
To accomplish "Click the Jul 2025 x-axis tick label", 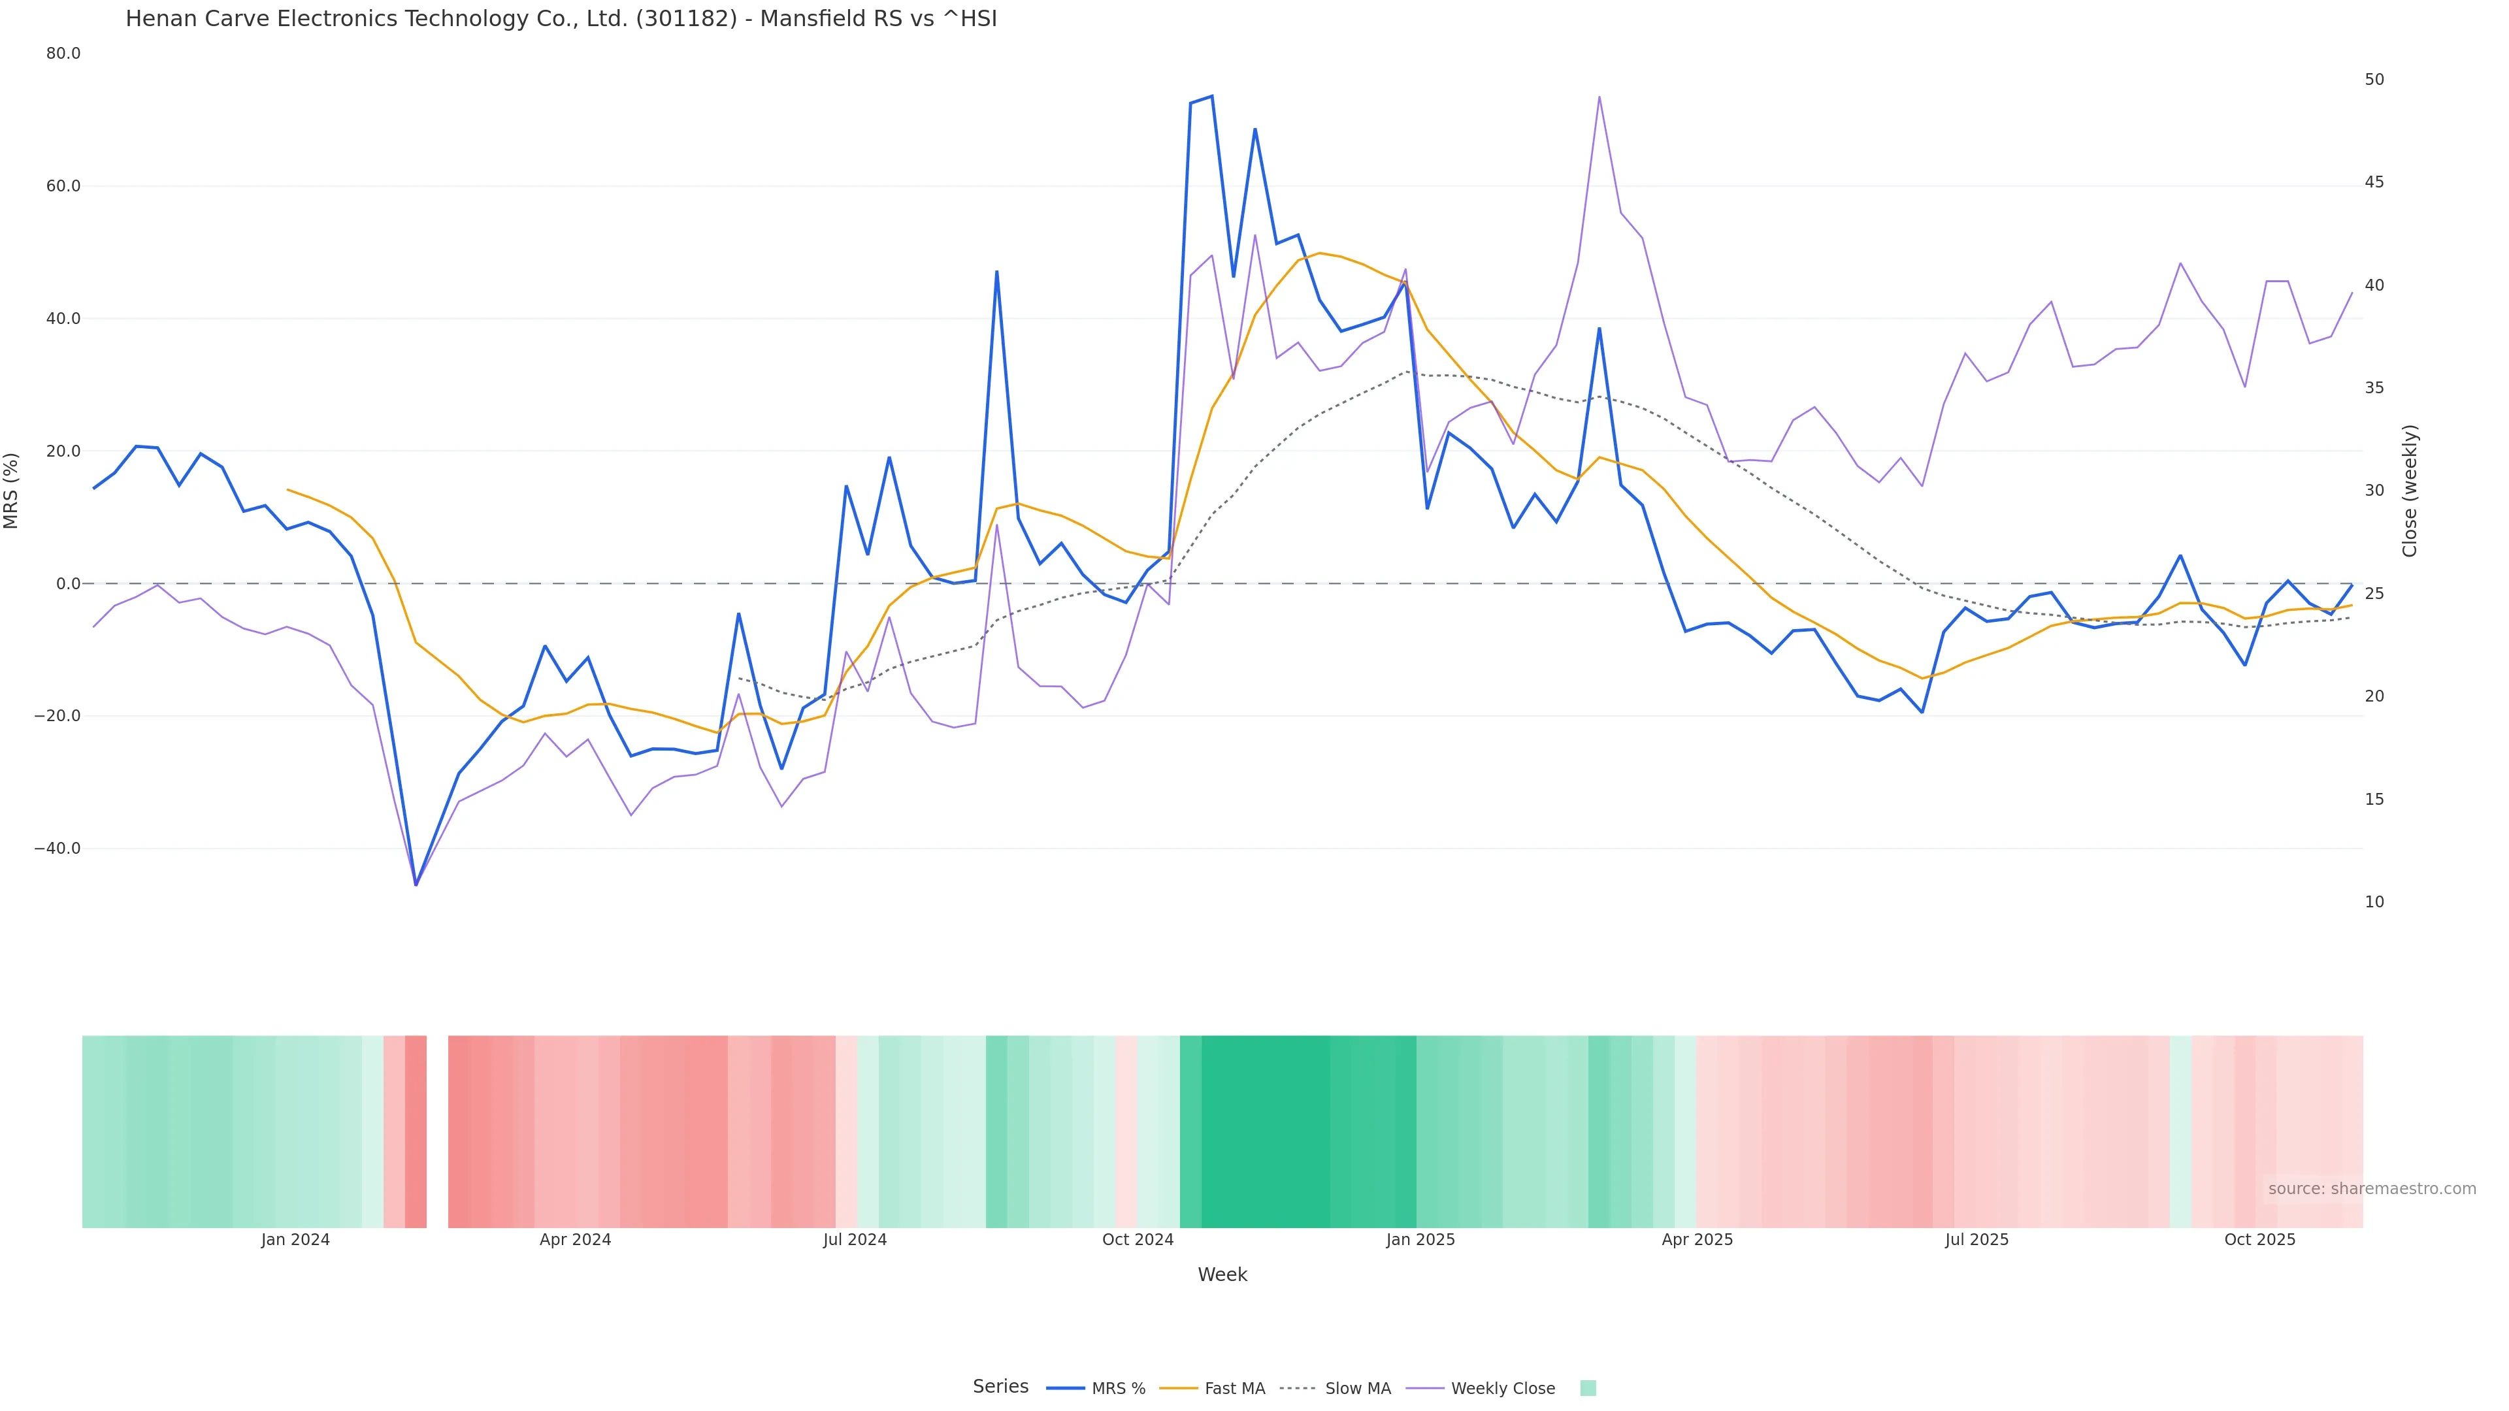I will 1976,1240.
